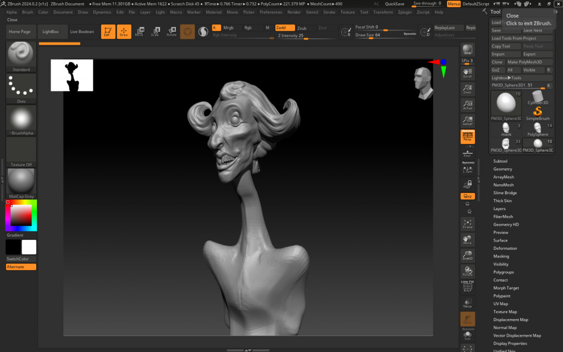Click the BPR render button
The height and width of the screenshot is (352, 563).
[467, 49]
